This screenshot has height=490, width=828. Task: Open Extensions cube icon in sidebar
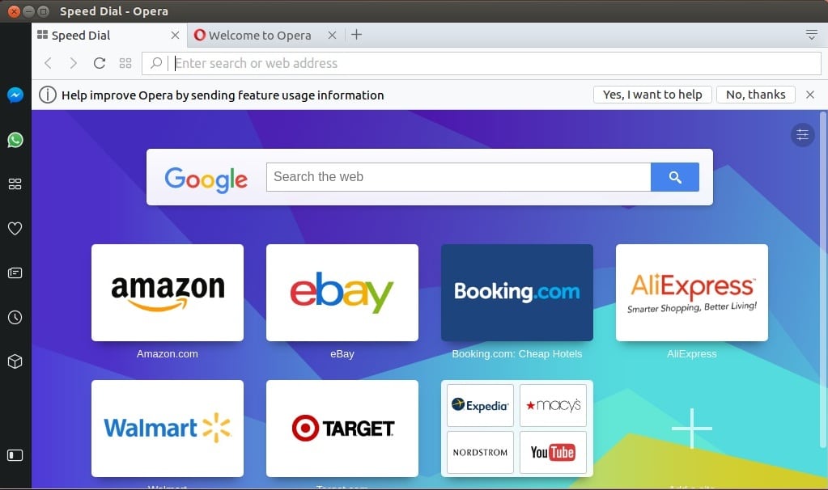pyautogui.click(x=15, y=361)
